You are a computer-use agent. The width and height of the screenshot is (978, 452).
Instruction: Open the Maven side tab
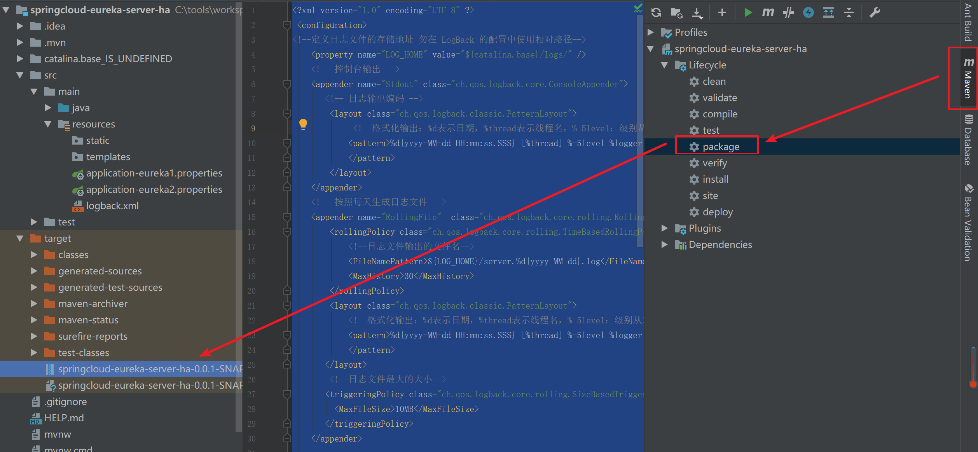coord(968,79)
